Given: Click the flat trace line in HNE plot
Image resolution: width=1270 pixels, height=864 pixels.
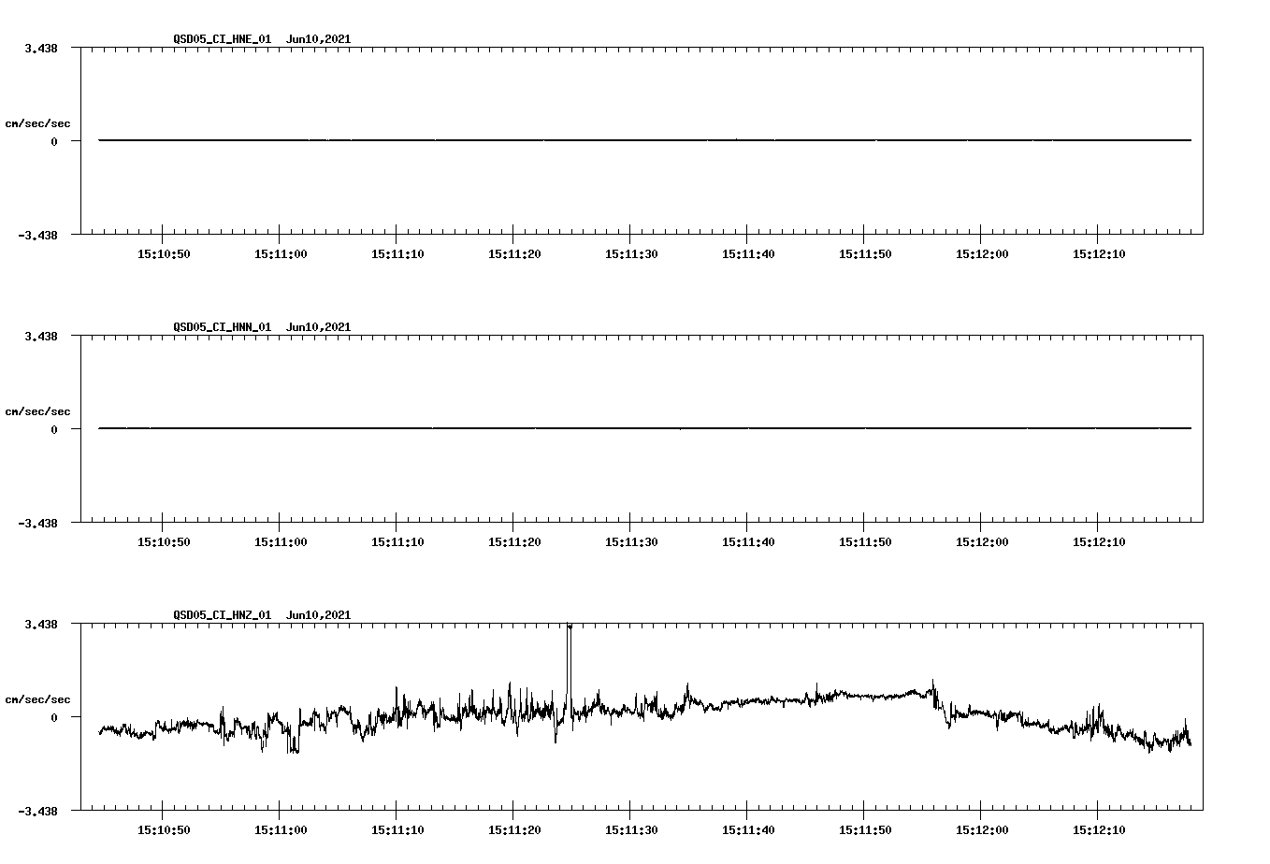Looking at the screenshot, I should (645, 140).
